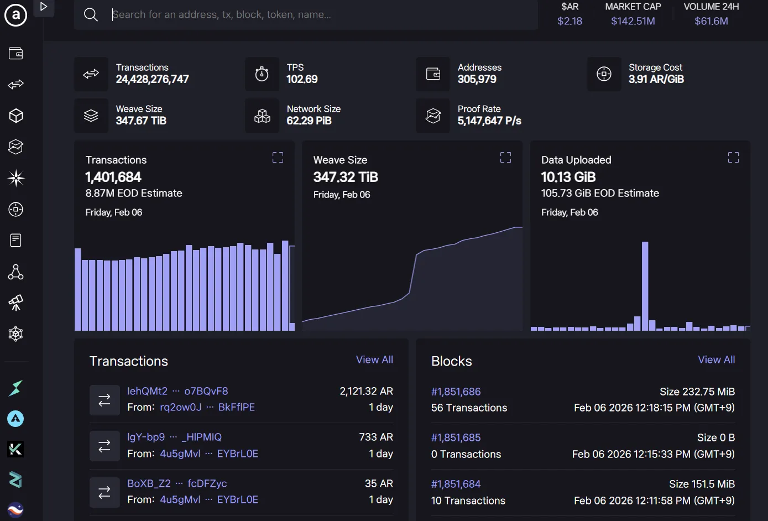Open the telescope icon in the sidebar
768x521 pixels.
coord(16,303)
